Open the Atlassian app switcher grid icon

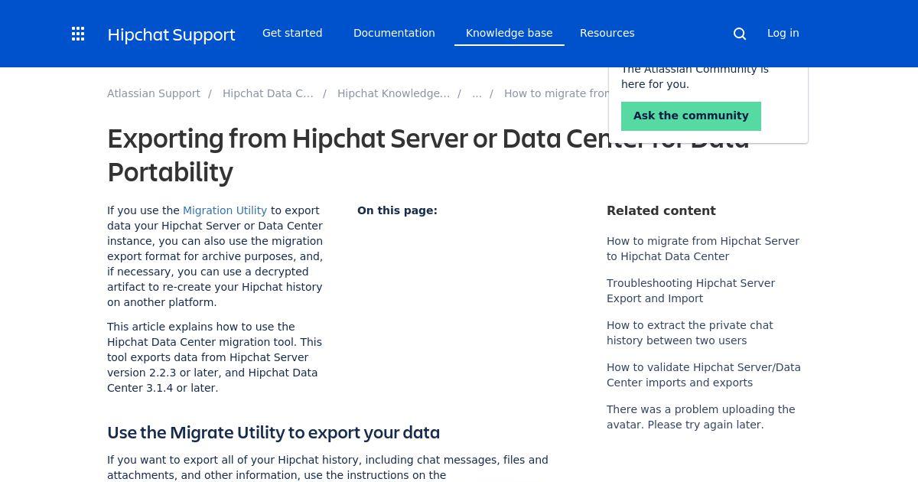tap(78, 34)
